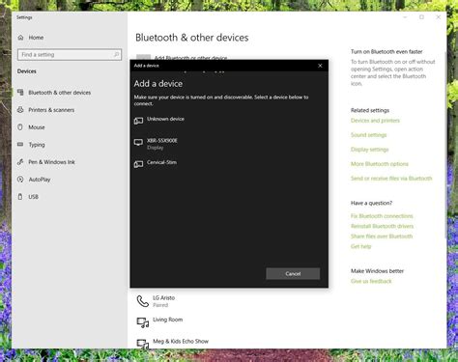Viewport: 458px width, 362px height.
Task: Select the Mouse settings page
Action: point(37,127)
